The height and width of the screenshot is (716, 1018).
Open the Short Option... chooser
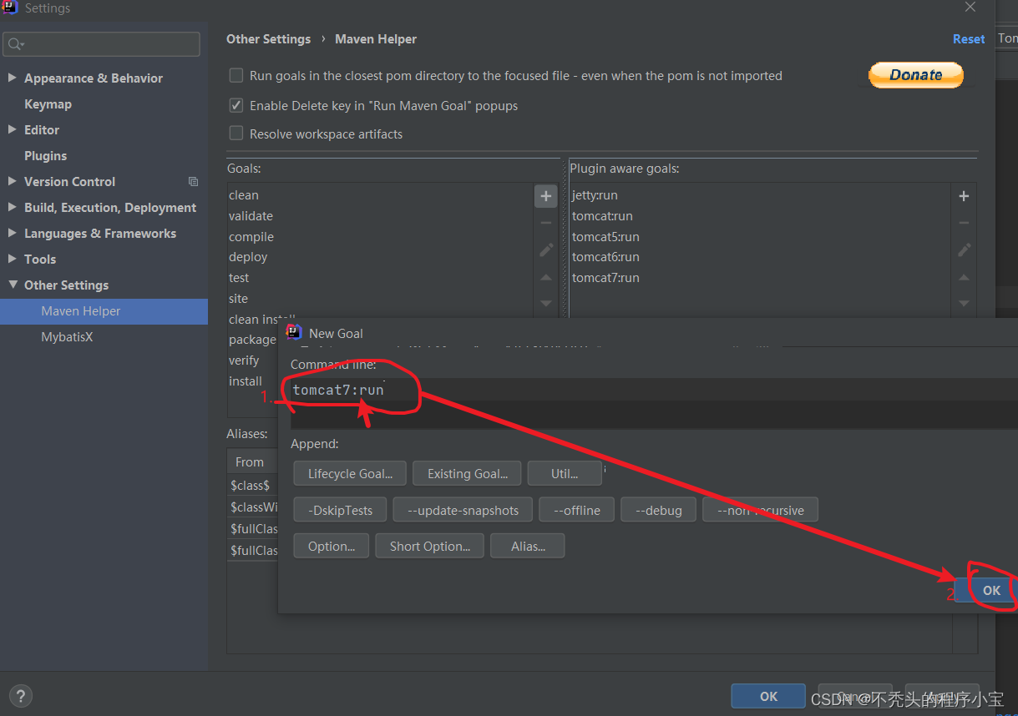click(x=429, y=547)
